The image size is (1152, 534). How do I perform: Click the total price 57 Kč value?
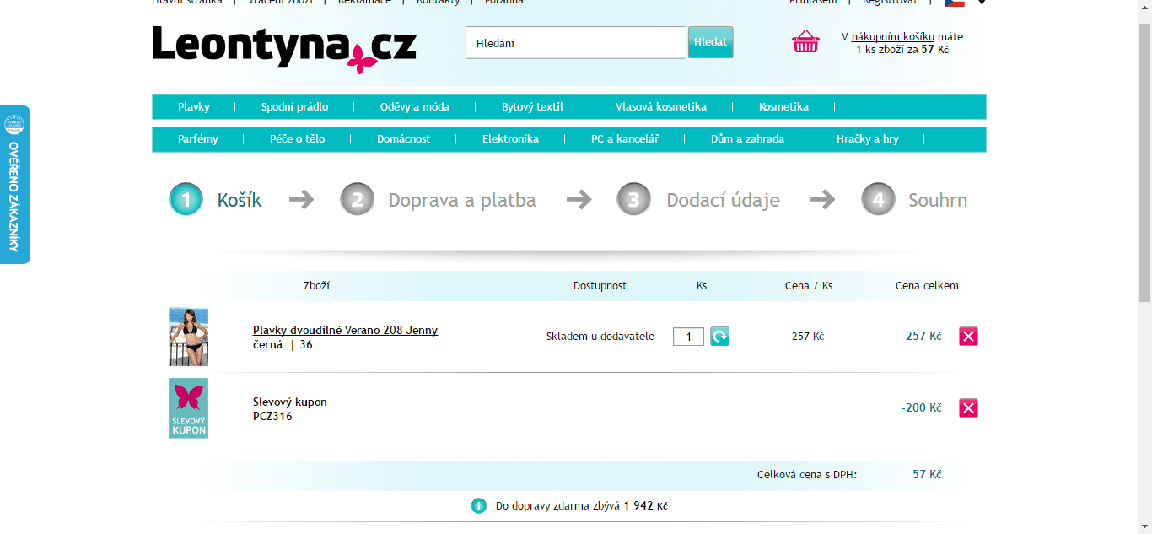pyautogui.click(x=927, y=475)
